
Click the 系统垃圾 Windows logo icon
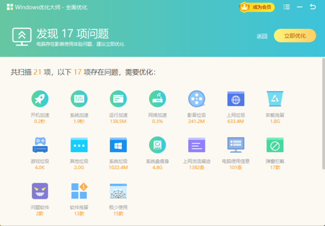(118, 145)
